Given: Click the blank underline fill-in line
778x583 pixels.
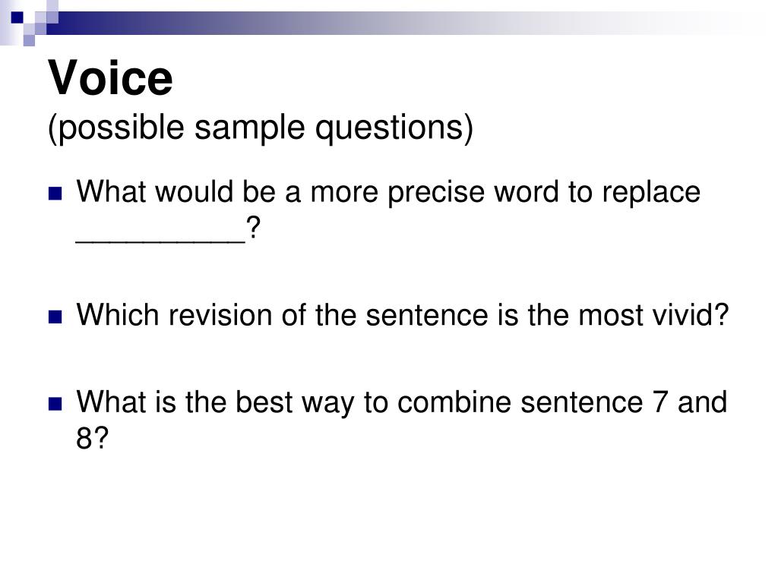Looking at the screenshot, I should click(x=161, y=242).
